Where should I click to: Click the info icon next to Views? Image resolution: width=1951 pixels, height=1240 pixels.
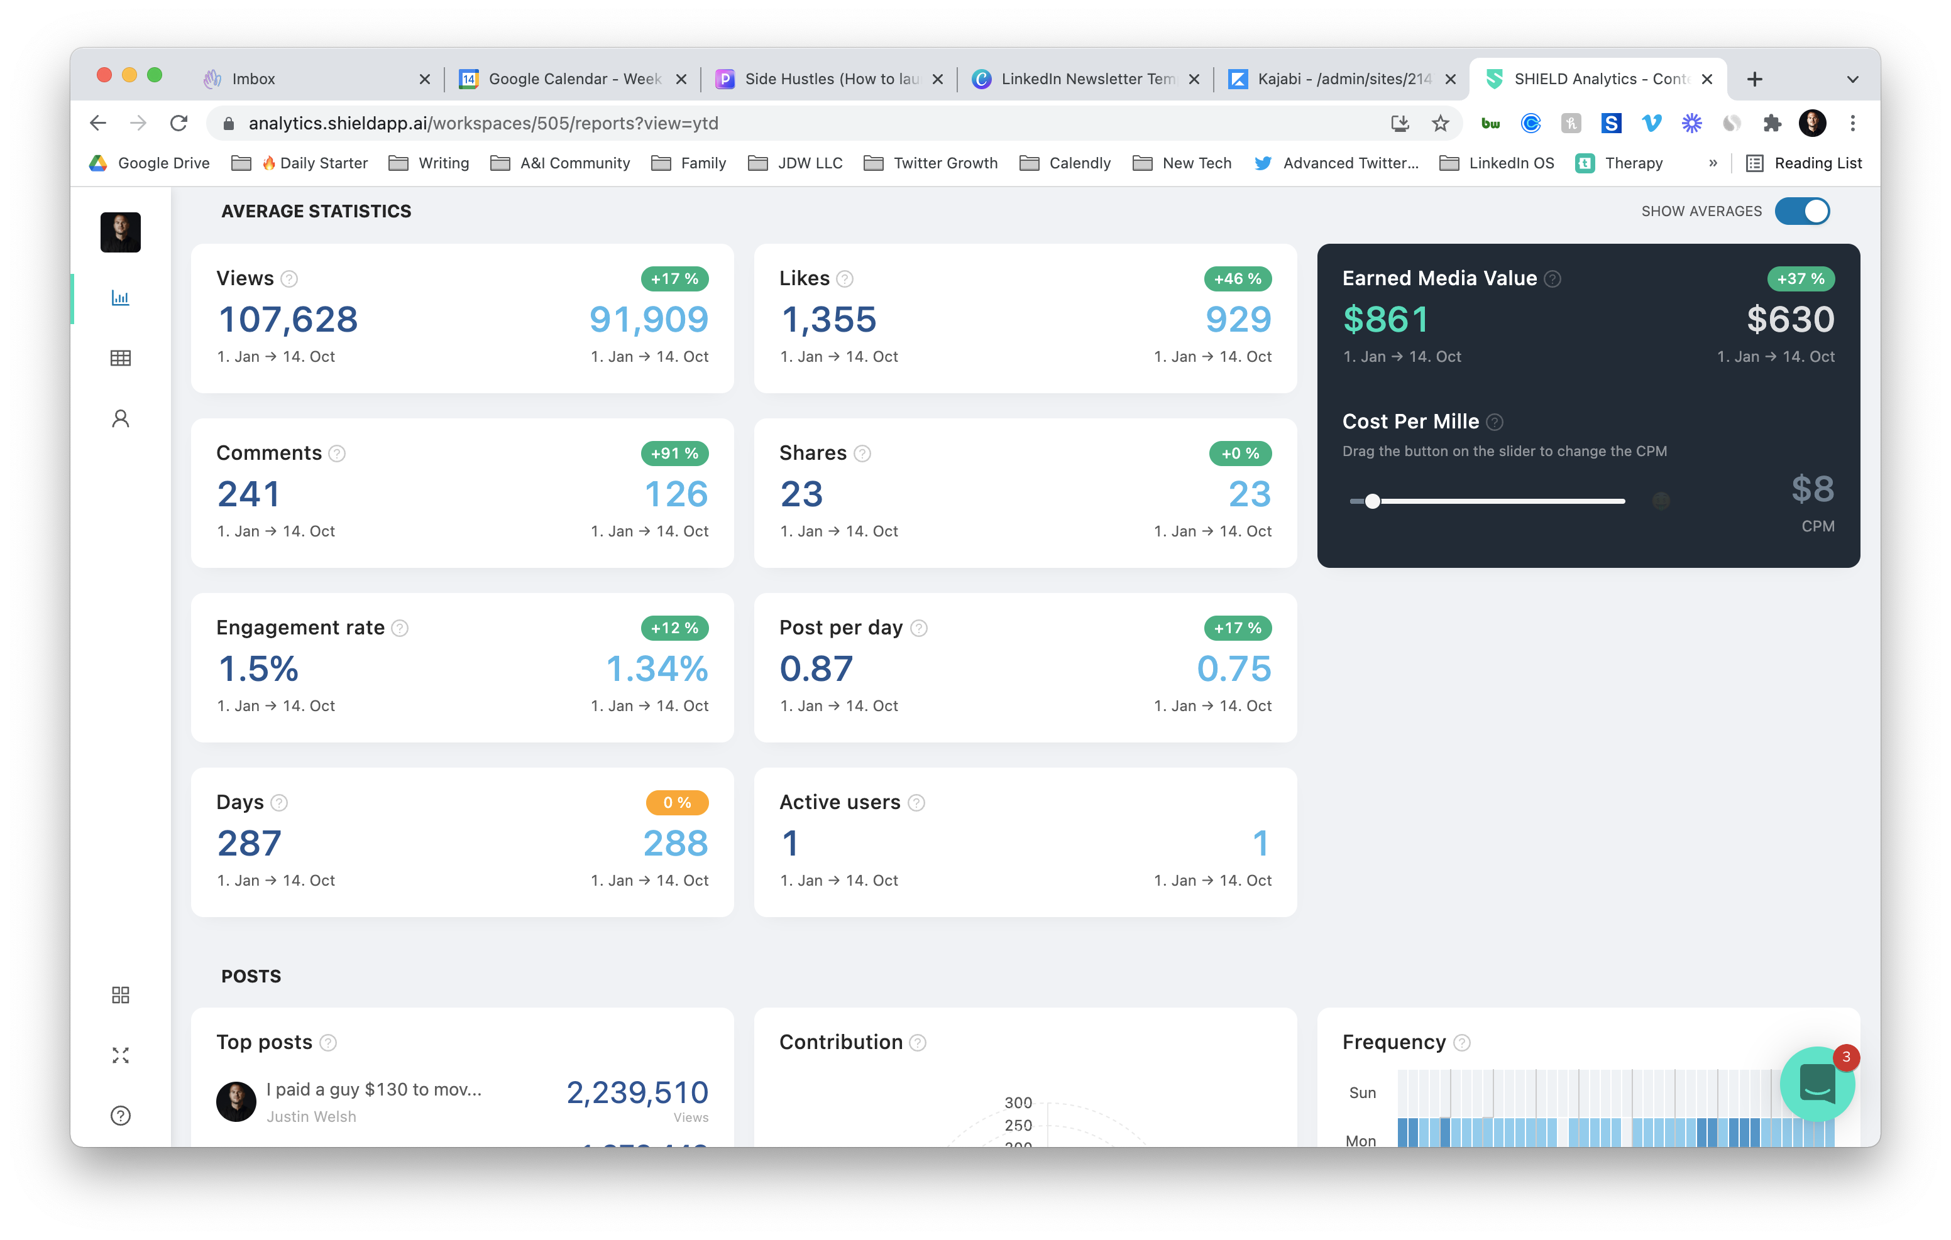(x=289, y=280)
